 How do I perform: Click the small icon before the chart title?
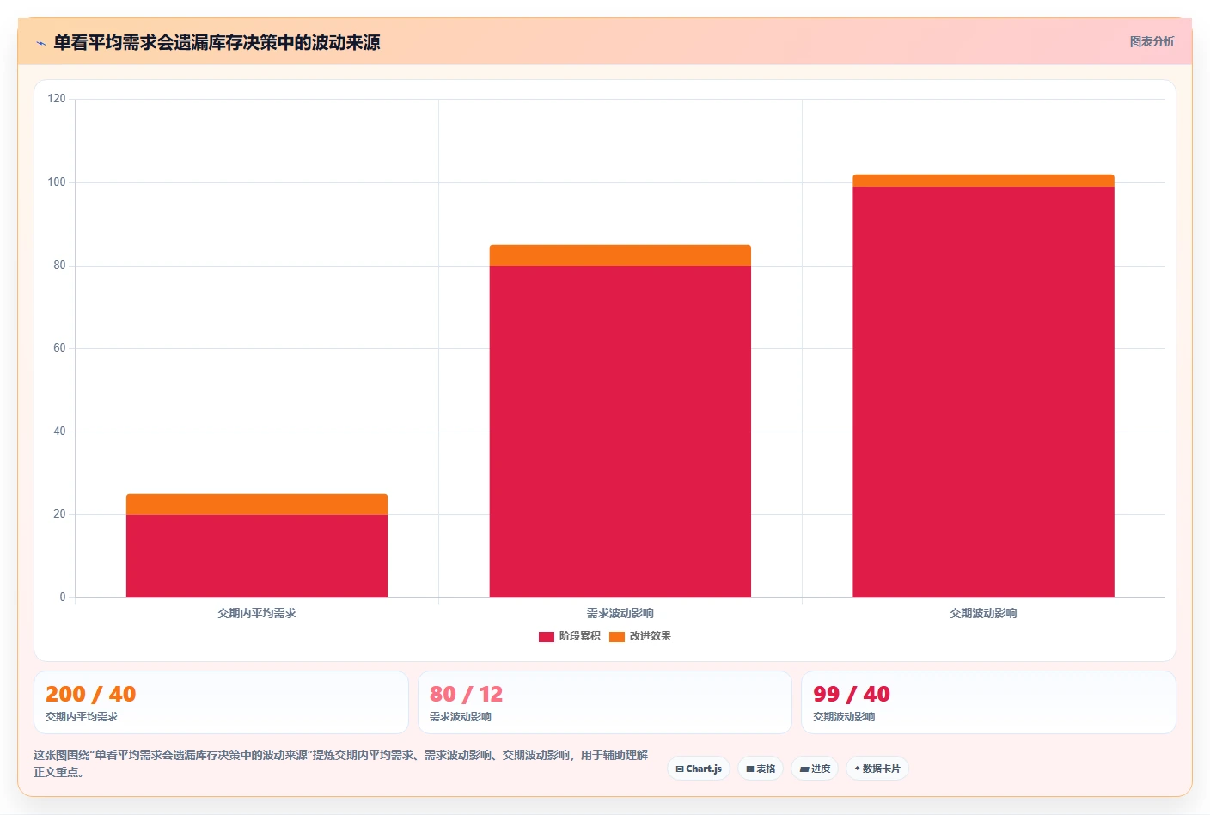[40, 43]
